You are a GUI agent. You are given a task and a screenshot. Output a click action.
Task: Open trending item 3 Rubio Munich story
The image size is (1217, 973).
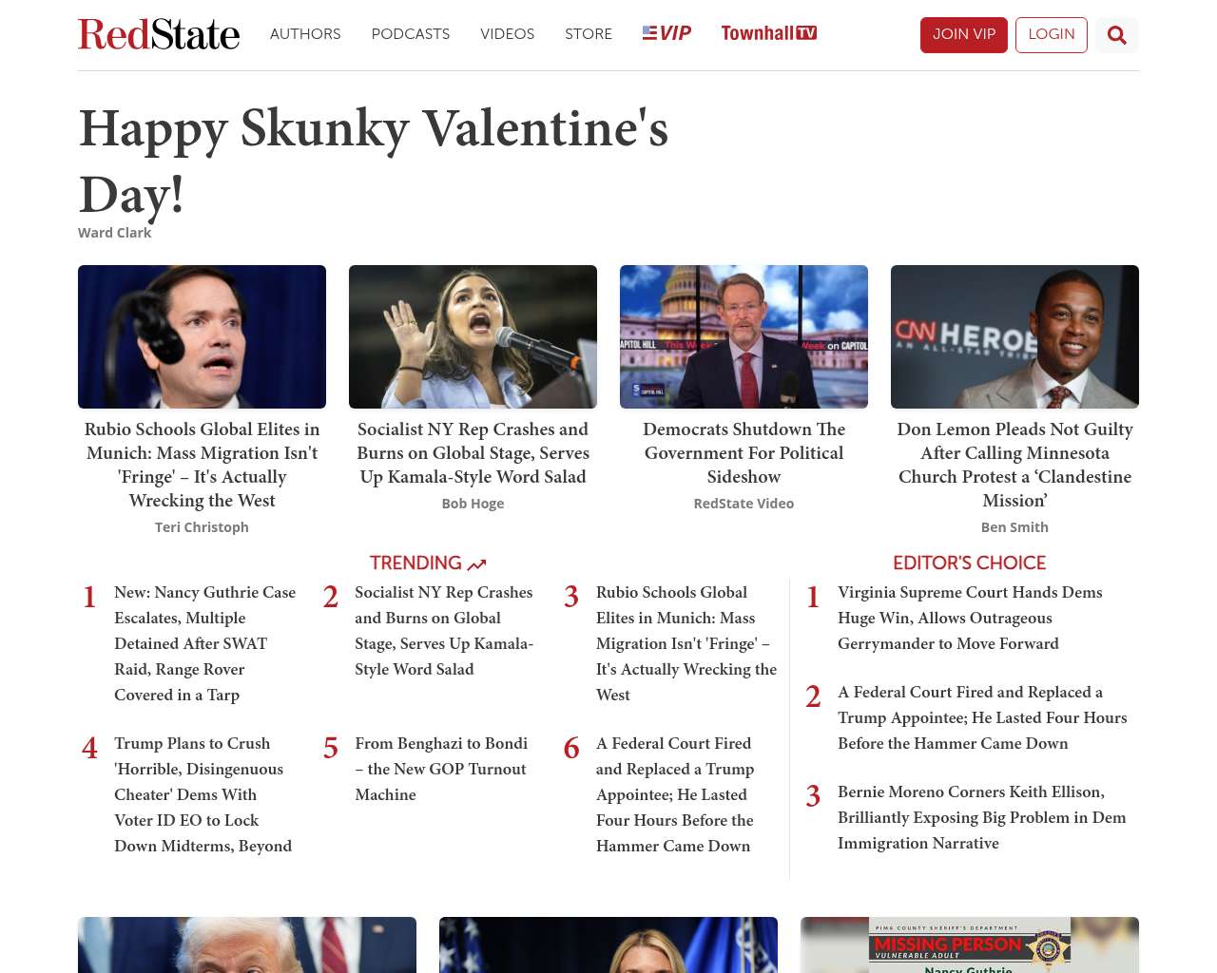(686, 643)
